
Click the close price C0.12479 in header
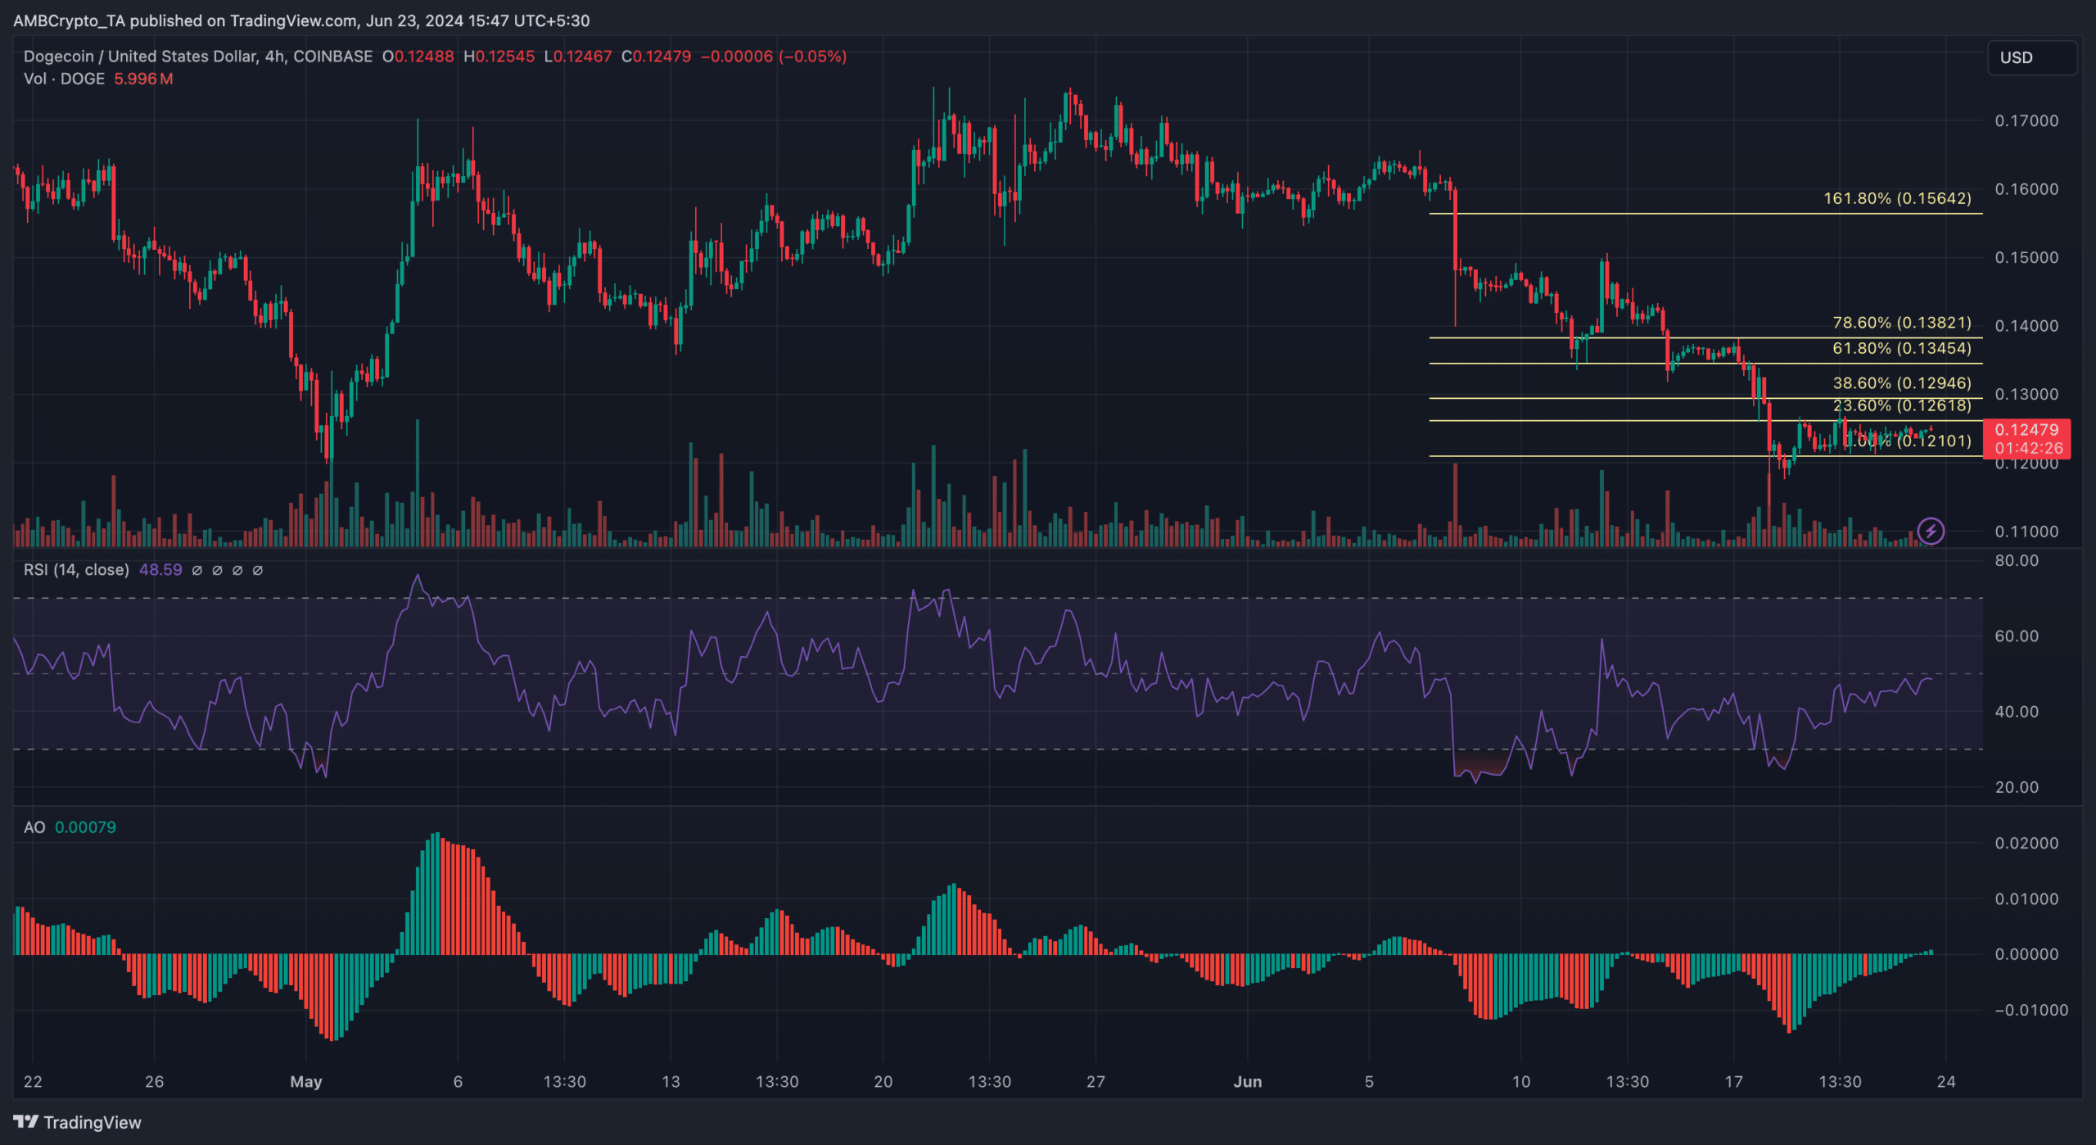[x=656, y=57]
